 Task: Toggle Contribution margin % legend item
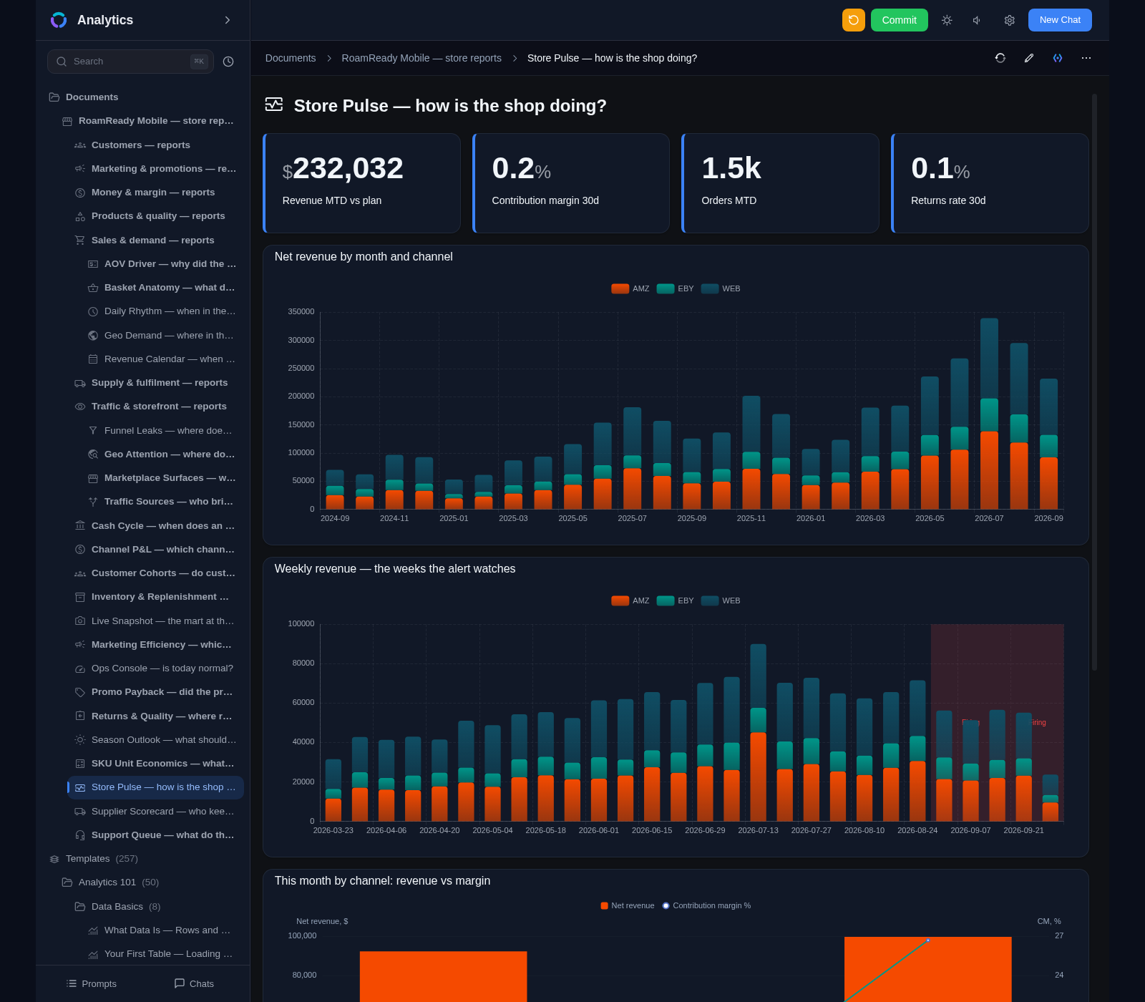pos(707,905)
